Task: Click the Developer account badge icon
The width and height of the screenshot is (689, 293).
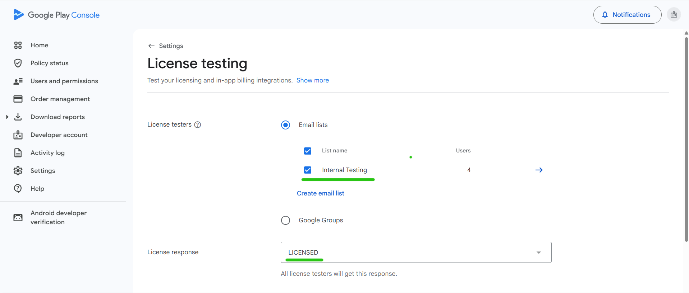Action: (x=18, y=135)
